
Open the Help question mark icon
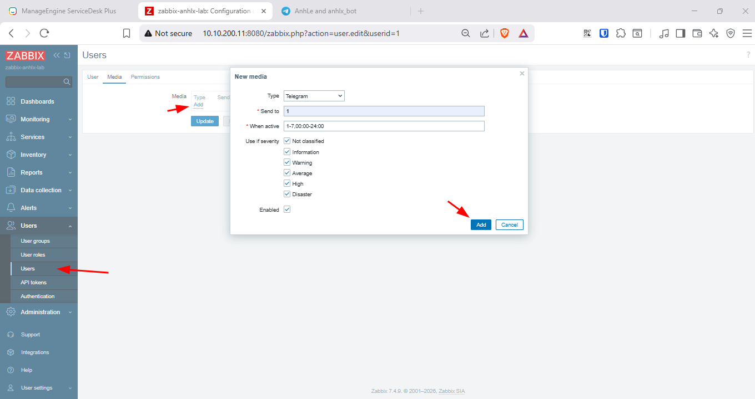[748, 55]
